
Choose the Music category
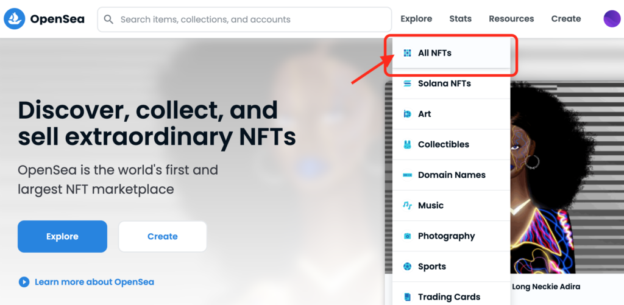click(452, 206)
